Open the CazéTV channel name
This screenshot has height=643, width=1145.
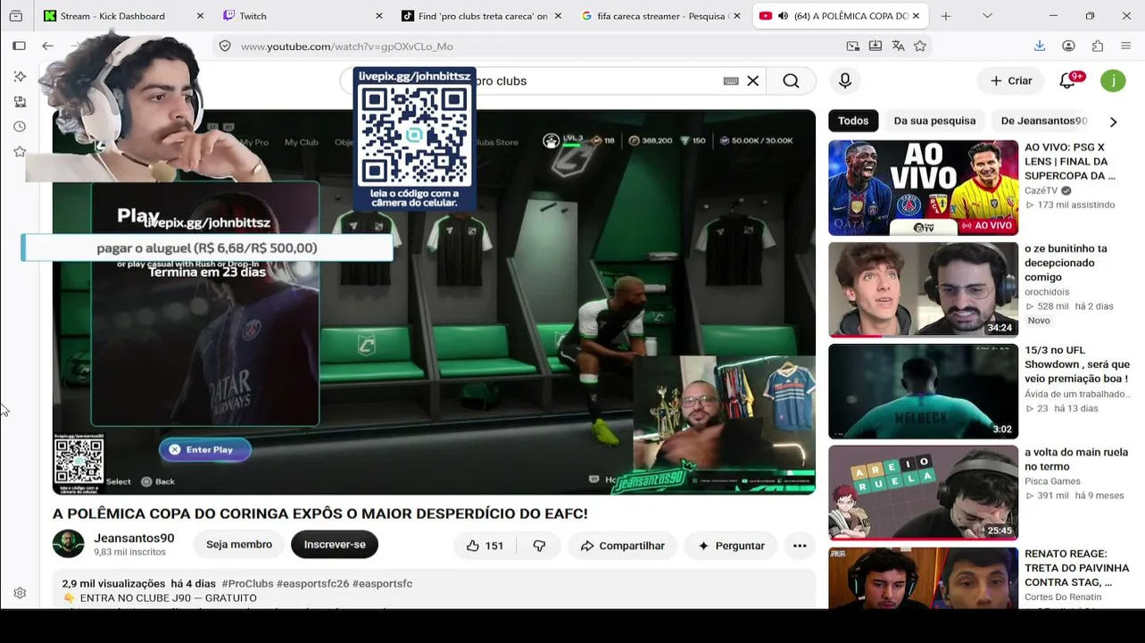pyautogui.click(x=1041, y=190)
